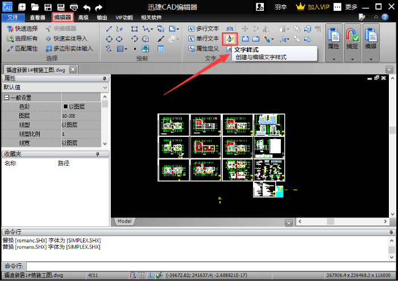Open the layout dropdown beside Model tab
Image resolution: width=398 pixels, height=281 pixels.
click(289, 223)
